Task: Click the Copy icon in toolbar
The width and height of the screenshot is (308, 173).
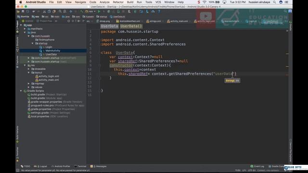Action: click(x=49, y=12)
